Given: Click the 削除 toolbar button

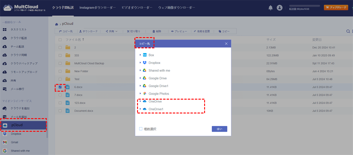Looking at the screenshot, I should [x=157, y=31].
